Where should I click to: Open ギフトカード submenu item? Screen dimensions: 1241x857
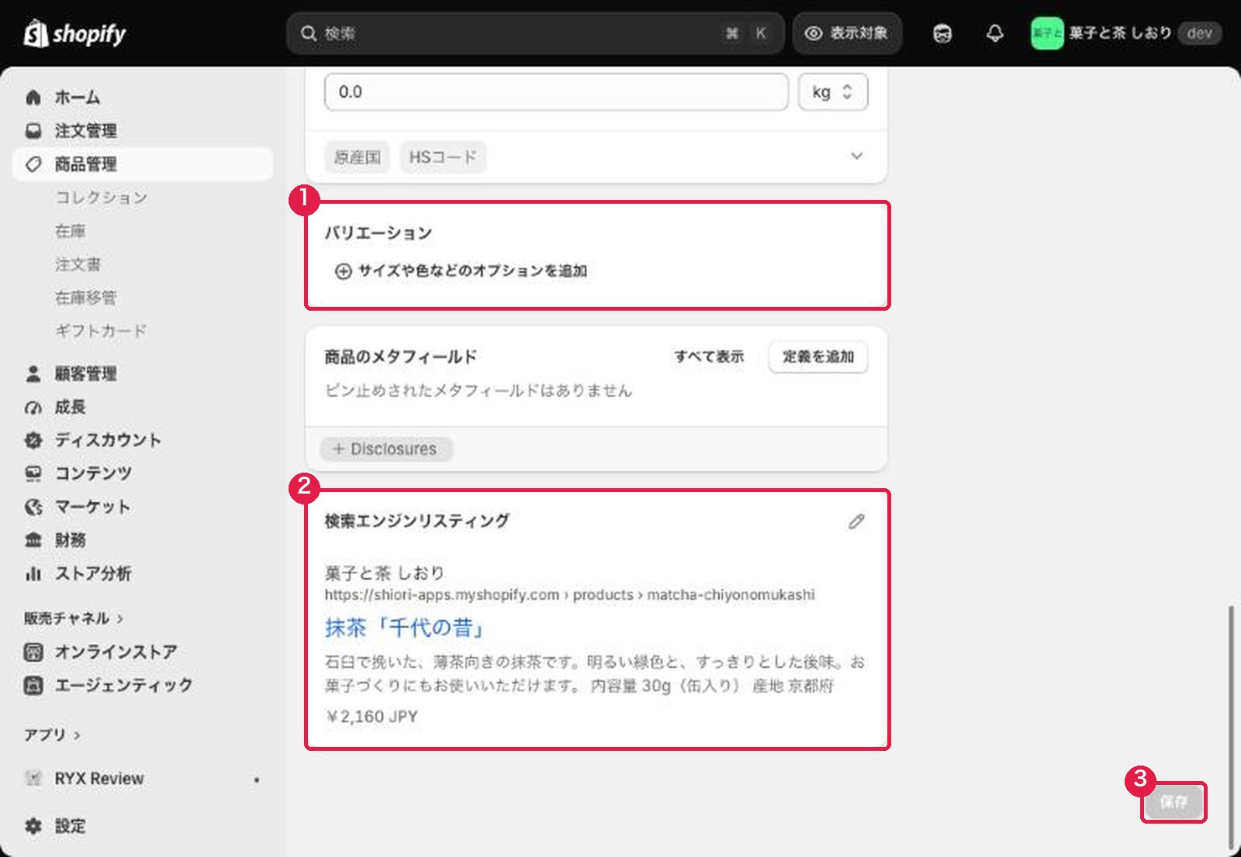click(101, 331)
